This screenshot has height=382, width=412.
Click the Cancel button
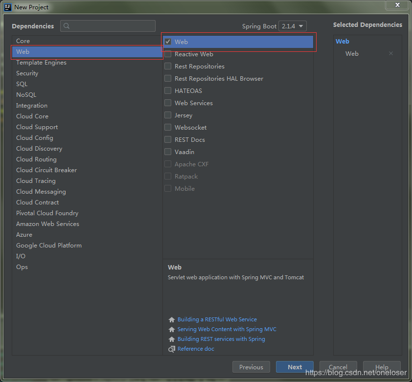coord(338,367)
